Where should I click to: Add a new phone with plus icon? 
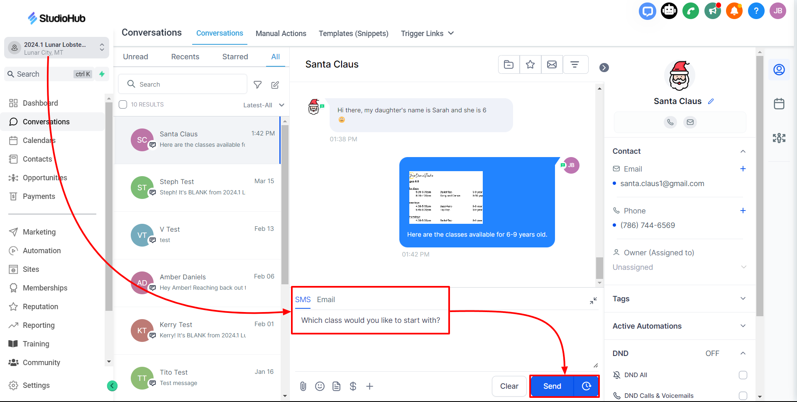743,211
